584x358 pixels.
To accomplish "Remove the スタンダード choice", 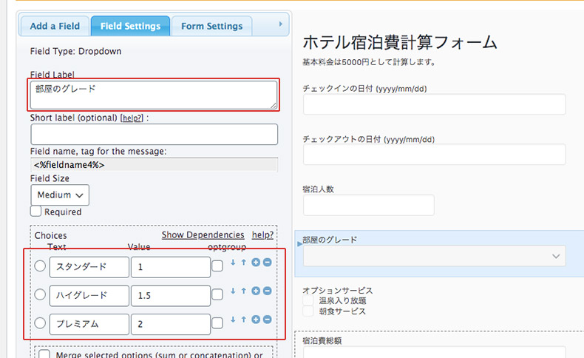I will click(x=267, y=263).
